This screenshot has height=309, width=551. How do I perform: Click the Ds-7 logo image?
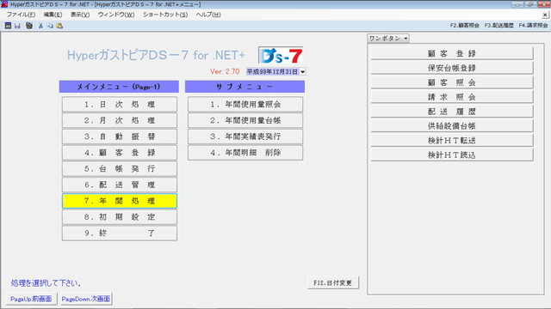click(281, 55)
